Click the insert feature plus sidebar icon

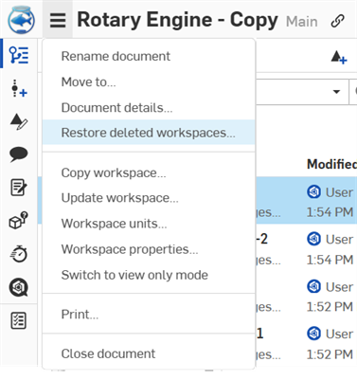(x=19, y=88)
